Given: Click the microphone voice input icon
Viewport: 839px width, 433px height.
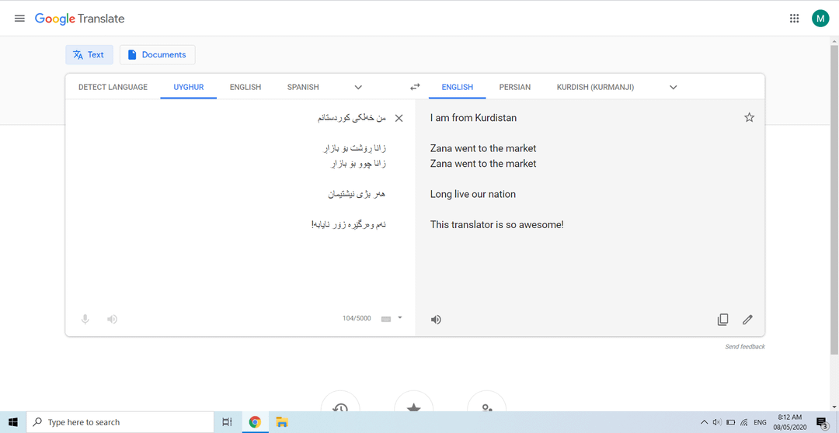Looking at the screenshot, I should pos(85,319).
